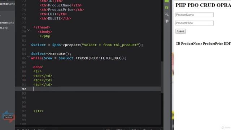Click the <td></td> on line 90
Screen dimensions: 231x130
coord(43,80)
